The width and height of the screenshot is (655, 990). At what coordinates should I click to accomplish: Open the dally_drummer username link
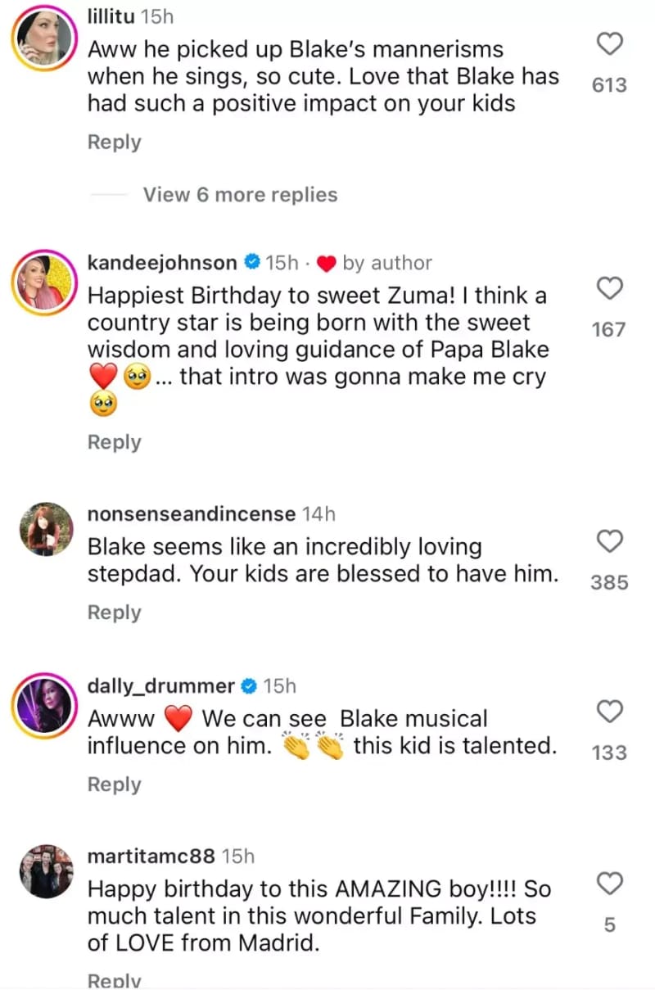[x=161, y=685]
